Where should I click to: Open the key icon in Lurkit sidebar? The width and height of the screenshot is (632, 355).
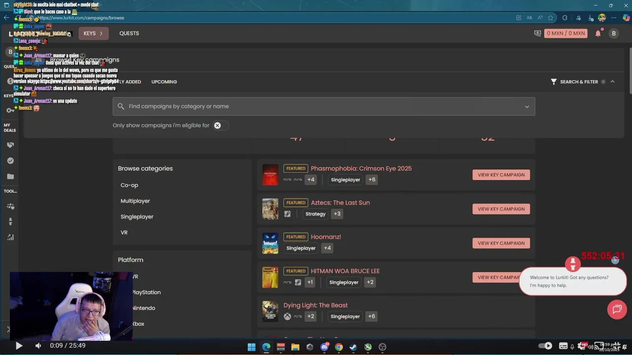tap(10, 110)
